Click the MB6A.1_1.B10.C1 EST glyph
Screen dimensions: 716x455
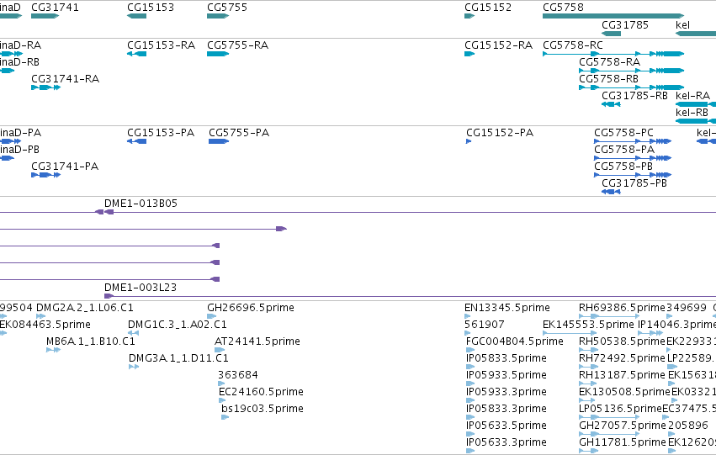coord(53,350)
